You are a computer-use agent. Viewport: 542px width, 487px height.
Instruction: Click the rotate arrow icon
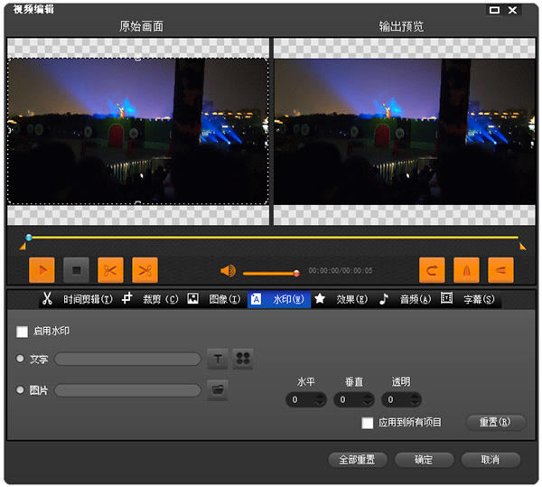pos(432,270)
